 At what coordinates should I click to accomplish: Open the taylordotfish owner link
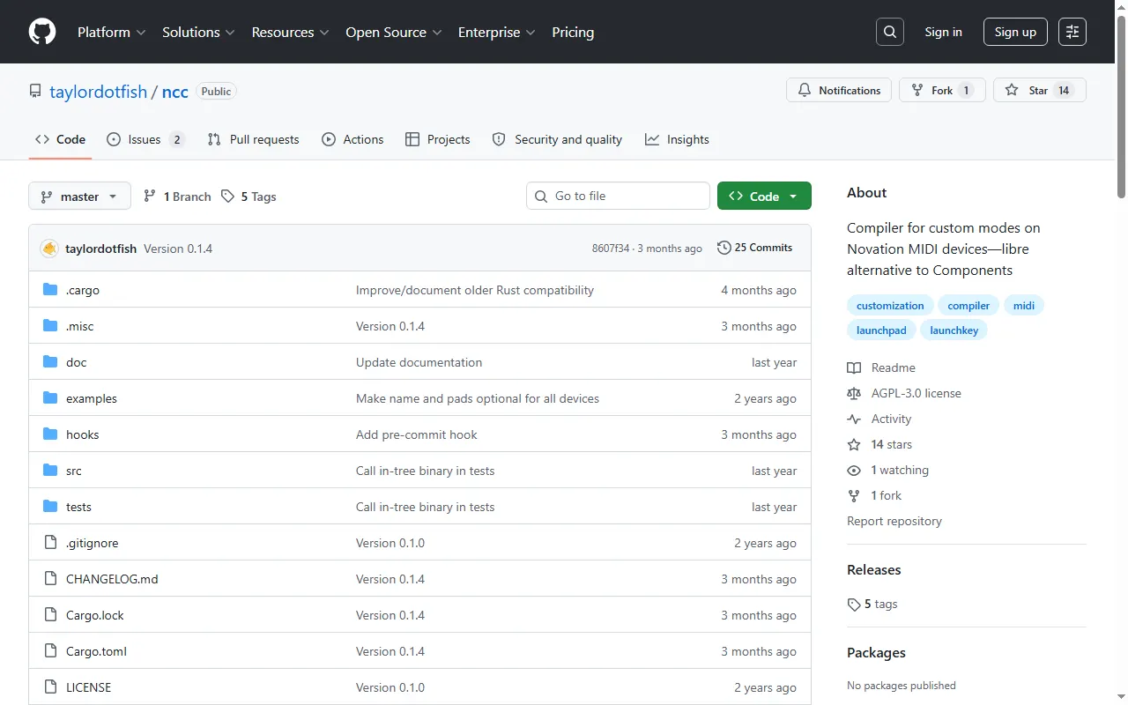tap(99, 92)
